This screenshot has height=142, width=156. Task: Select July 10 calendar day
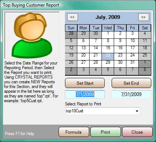132,42
